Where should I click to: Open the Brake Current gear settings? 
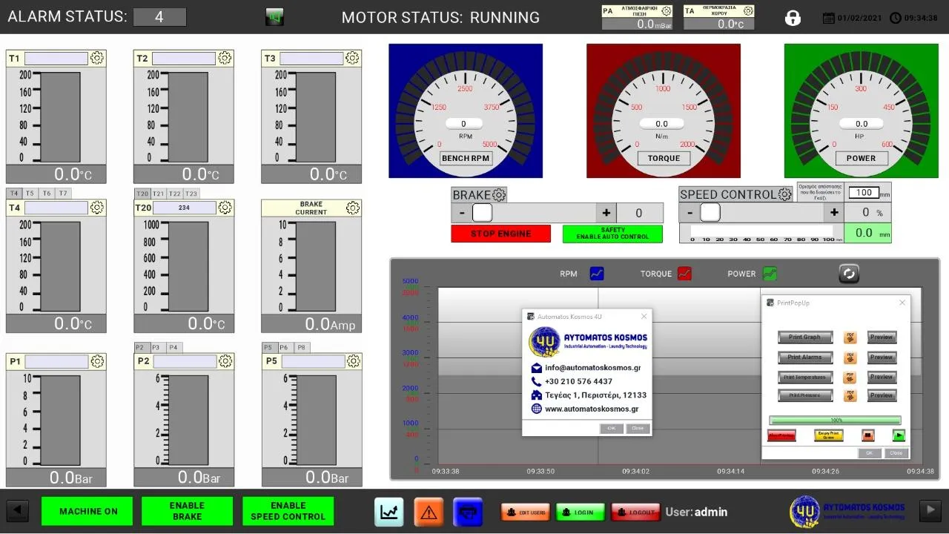352,208
